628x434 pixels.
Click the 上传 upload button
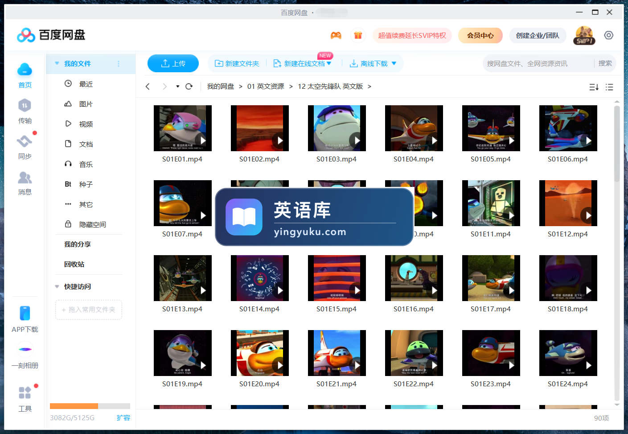pyautogui.click(x=173, y=63)
